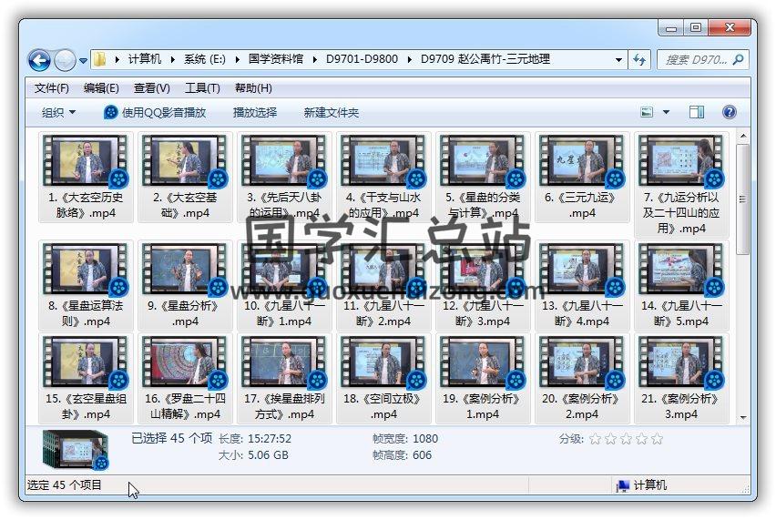Open the 文件(F) menu

[52, 88]
